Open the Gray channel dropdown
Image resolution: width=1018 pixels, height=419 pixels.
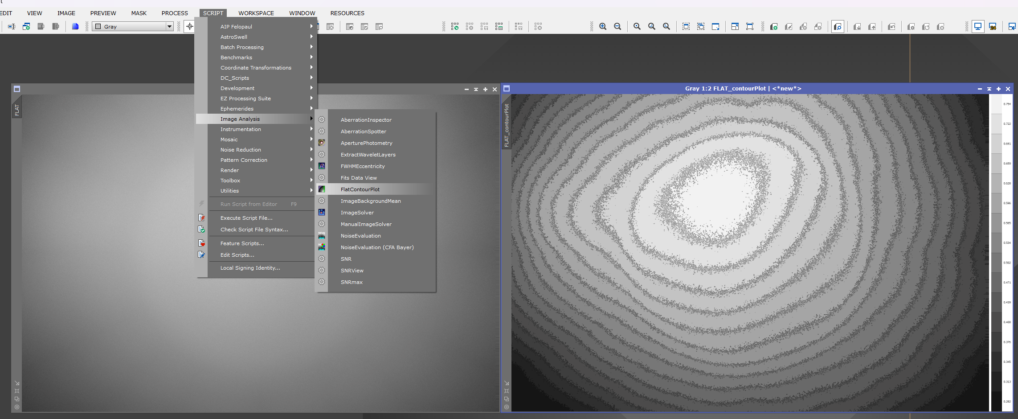169,27
